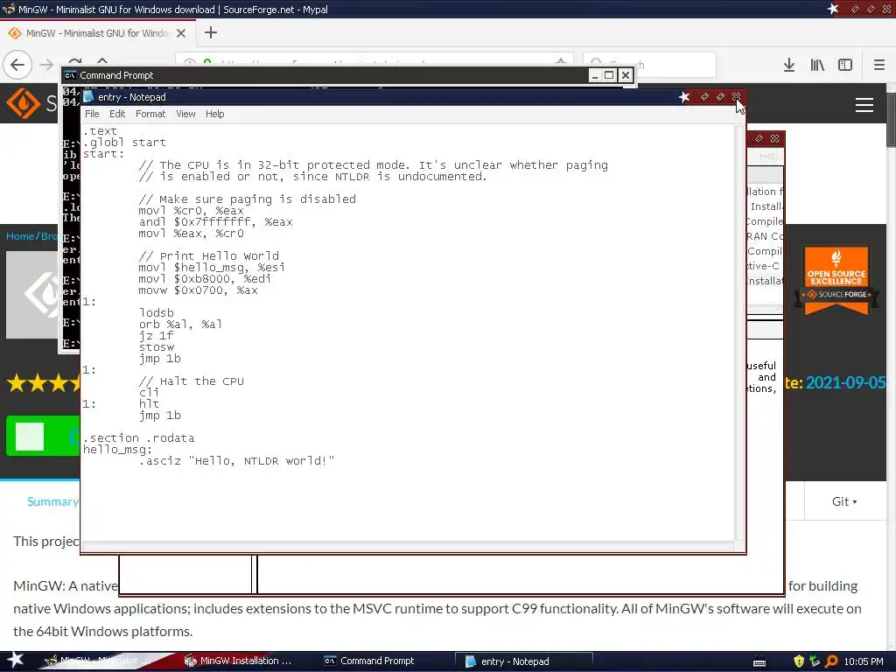Click the Open Source Excellence badge
Image resolution: width=896 pixels, height=672 pixels.
[836, 280]
